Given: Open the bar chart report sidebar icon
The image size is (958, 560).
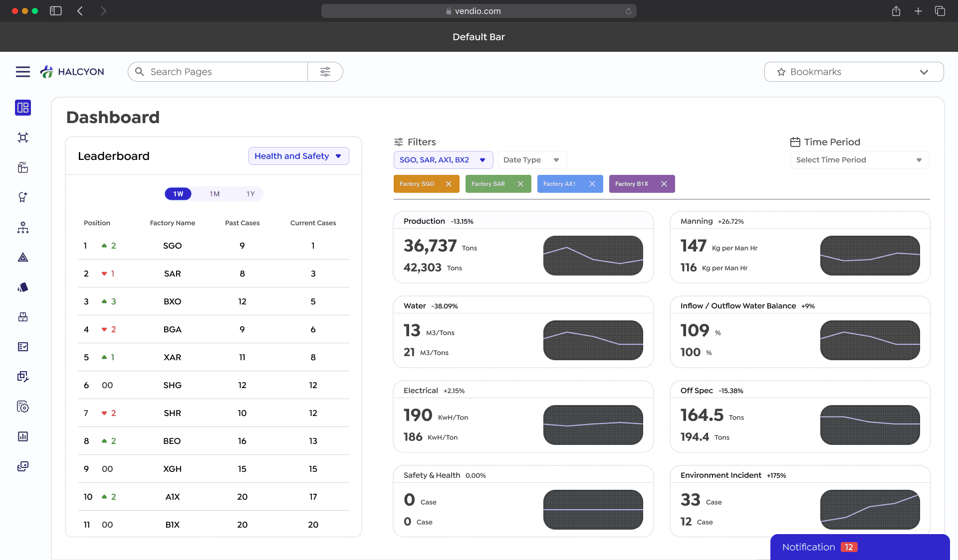Looking at the screenshot, I should tap(23, 436).
